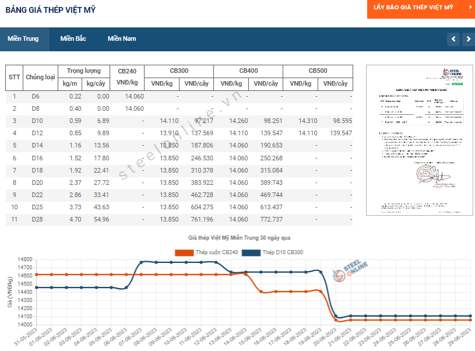Click the next slide arrow icon
This screenshot has height=351, width=475.
click(469, 39)
